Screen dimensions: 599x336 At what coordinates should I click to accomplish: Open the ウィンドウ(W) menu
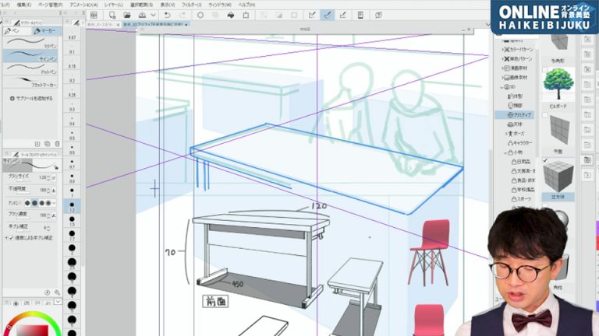pyautogui.click(x=220, y=5)
